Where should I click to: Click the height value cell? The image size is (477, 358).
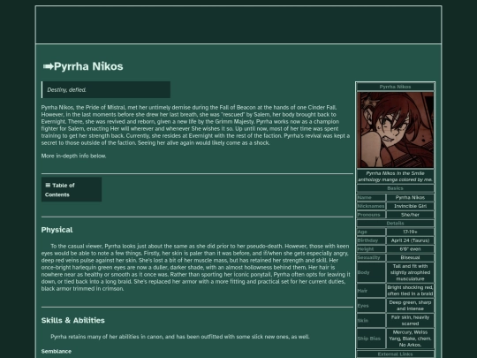(x=410, y=248)
